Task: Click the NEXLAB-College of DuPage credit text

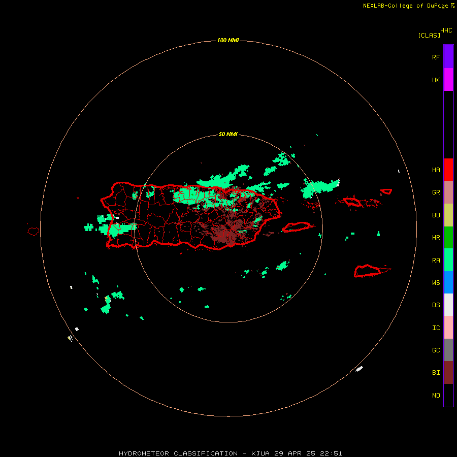Action: (405, 6)
